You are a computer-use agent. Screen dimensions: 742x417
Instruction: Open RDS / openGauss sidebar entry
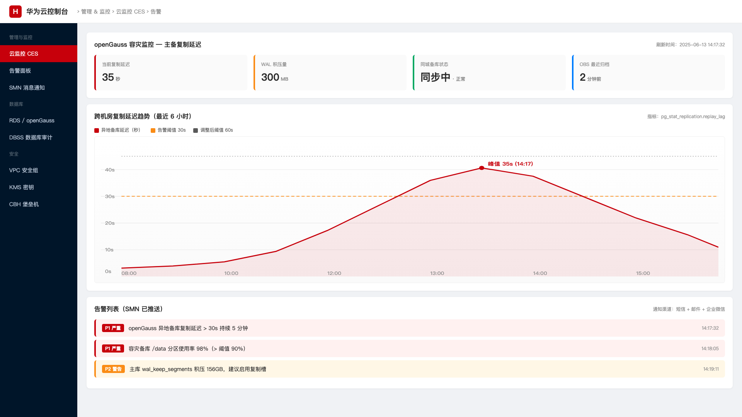coord(39,120)
